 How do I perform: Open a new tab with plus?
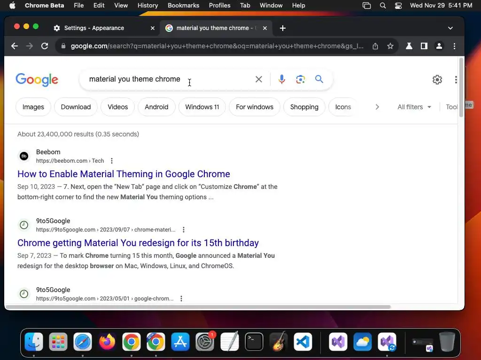pos(283,28)
